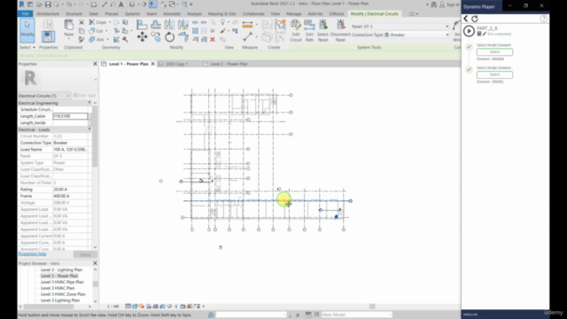Viewport: 567px width, 319px height.
Task: Open the Cope dropdown arrow
Action: [x=110, y=22]
